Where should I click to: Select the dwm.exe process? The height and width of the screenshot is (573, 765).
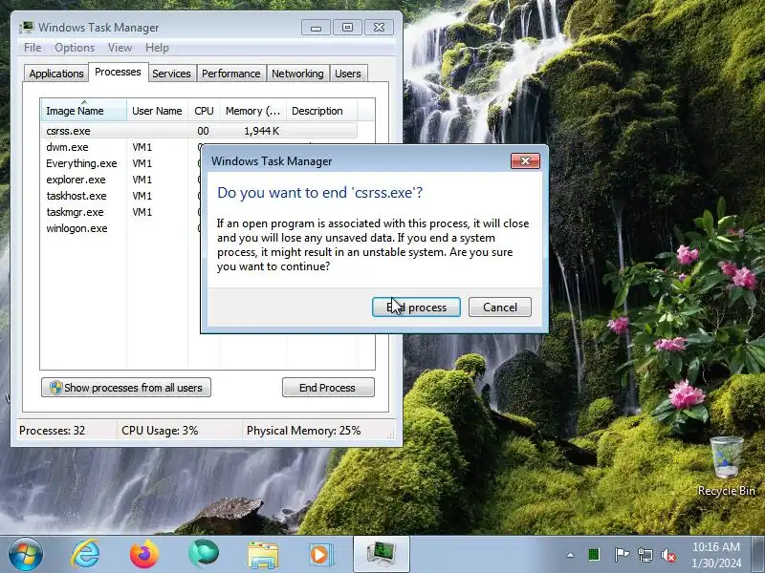(67, 147)
